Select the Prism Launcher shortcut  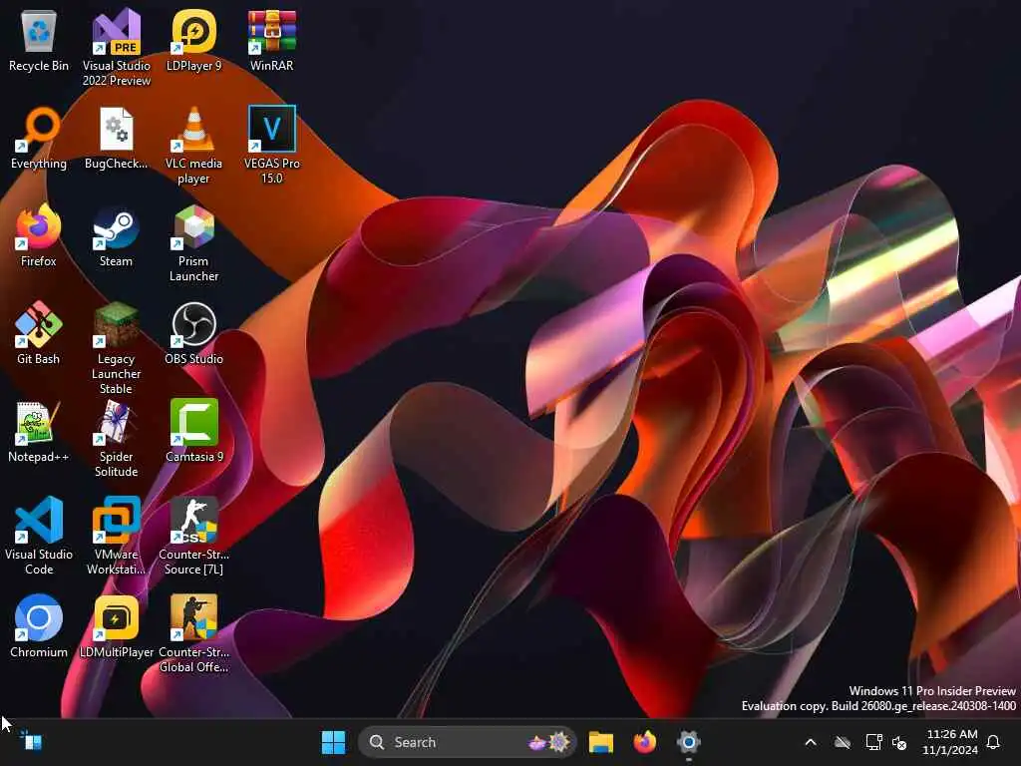(194, 243)
